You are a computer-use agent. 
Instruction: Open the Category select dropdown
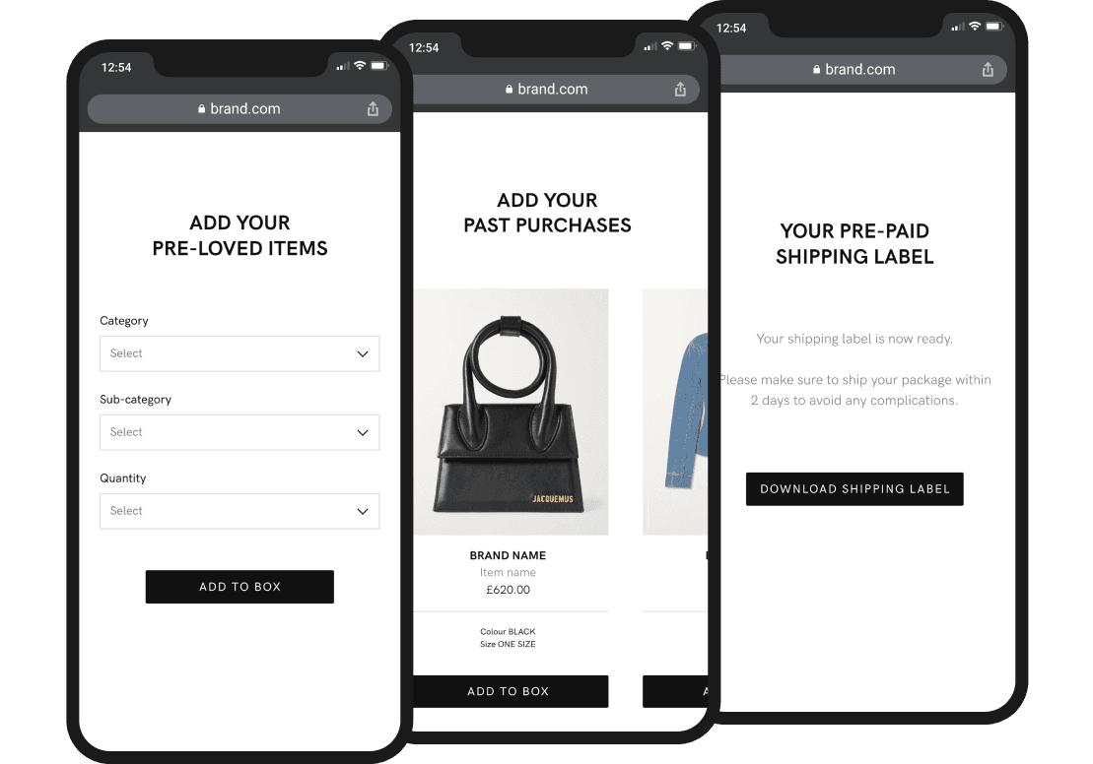pos(239,353)
